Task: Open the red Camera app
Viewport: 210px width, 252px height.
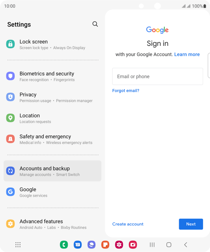Action: click(133, 245)
